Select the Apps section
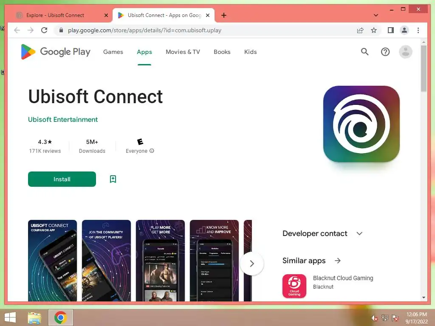435x326 pixels. (144, 52)
